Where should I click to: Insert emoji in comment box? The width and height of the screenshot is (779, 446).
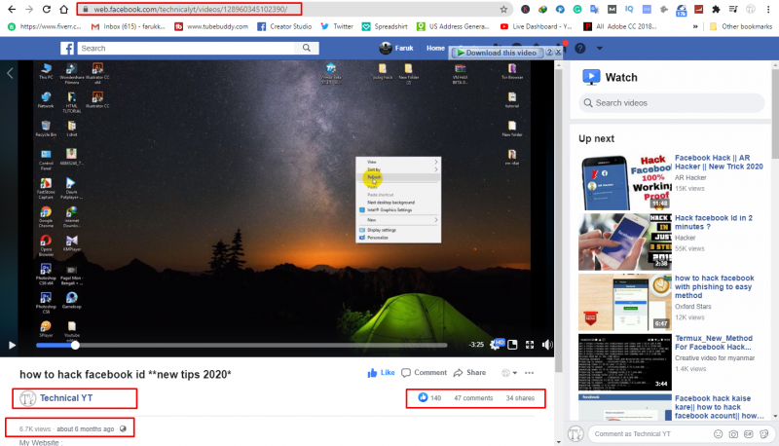point(718,433)
